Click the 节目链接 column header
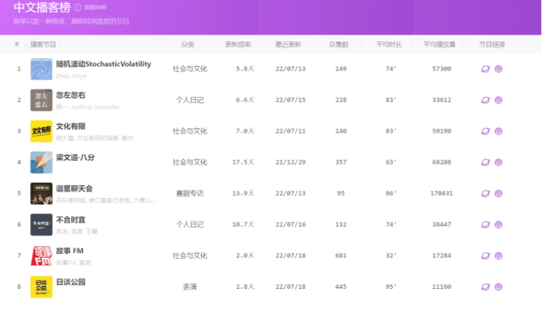Image resolution: width=542 pixels, height=309 pixels. [492, 45]
